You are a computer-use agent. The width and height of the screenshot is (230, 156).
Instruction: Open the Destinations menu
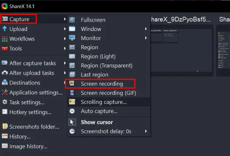click(34, 83)
